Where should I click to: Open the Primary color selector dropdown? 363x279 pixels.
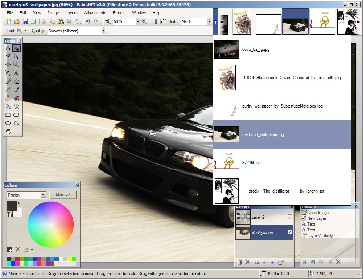pyautogui.click(x=43, y=195)
